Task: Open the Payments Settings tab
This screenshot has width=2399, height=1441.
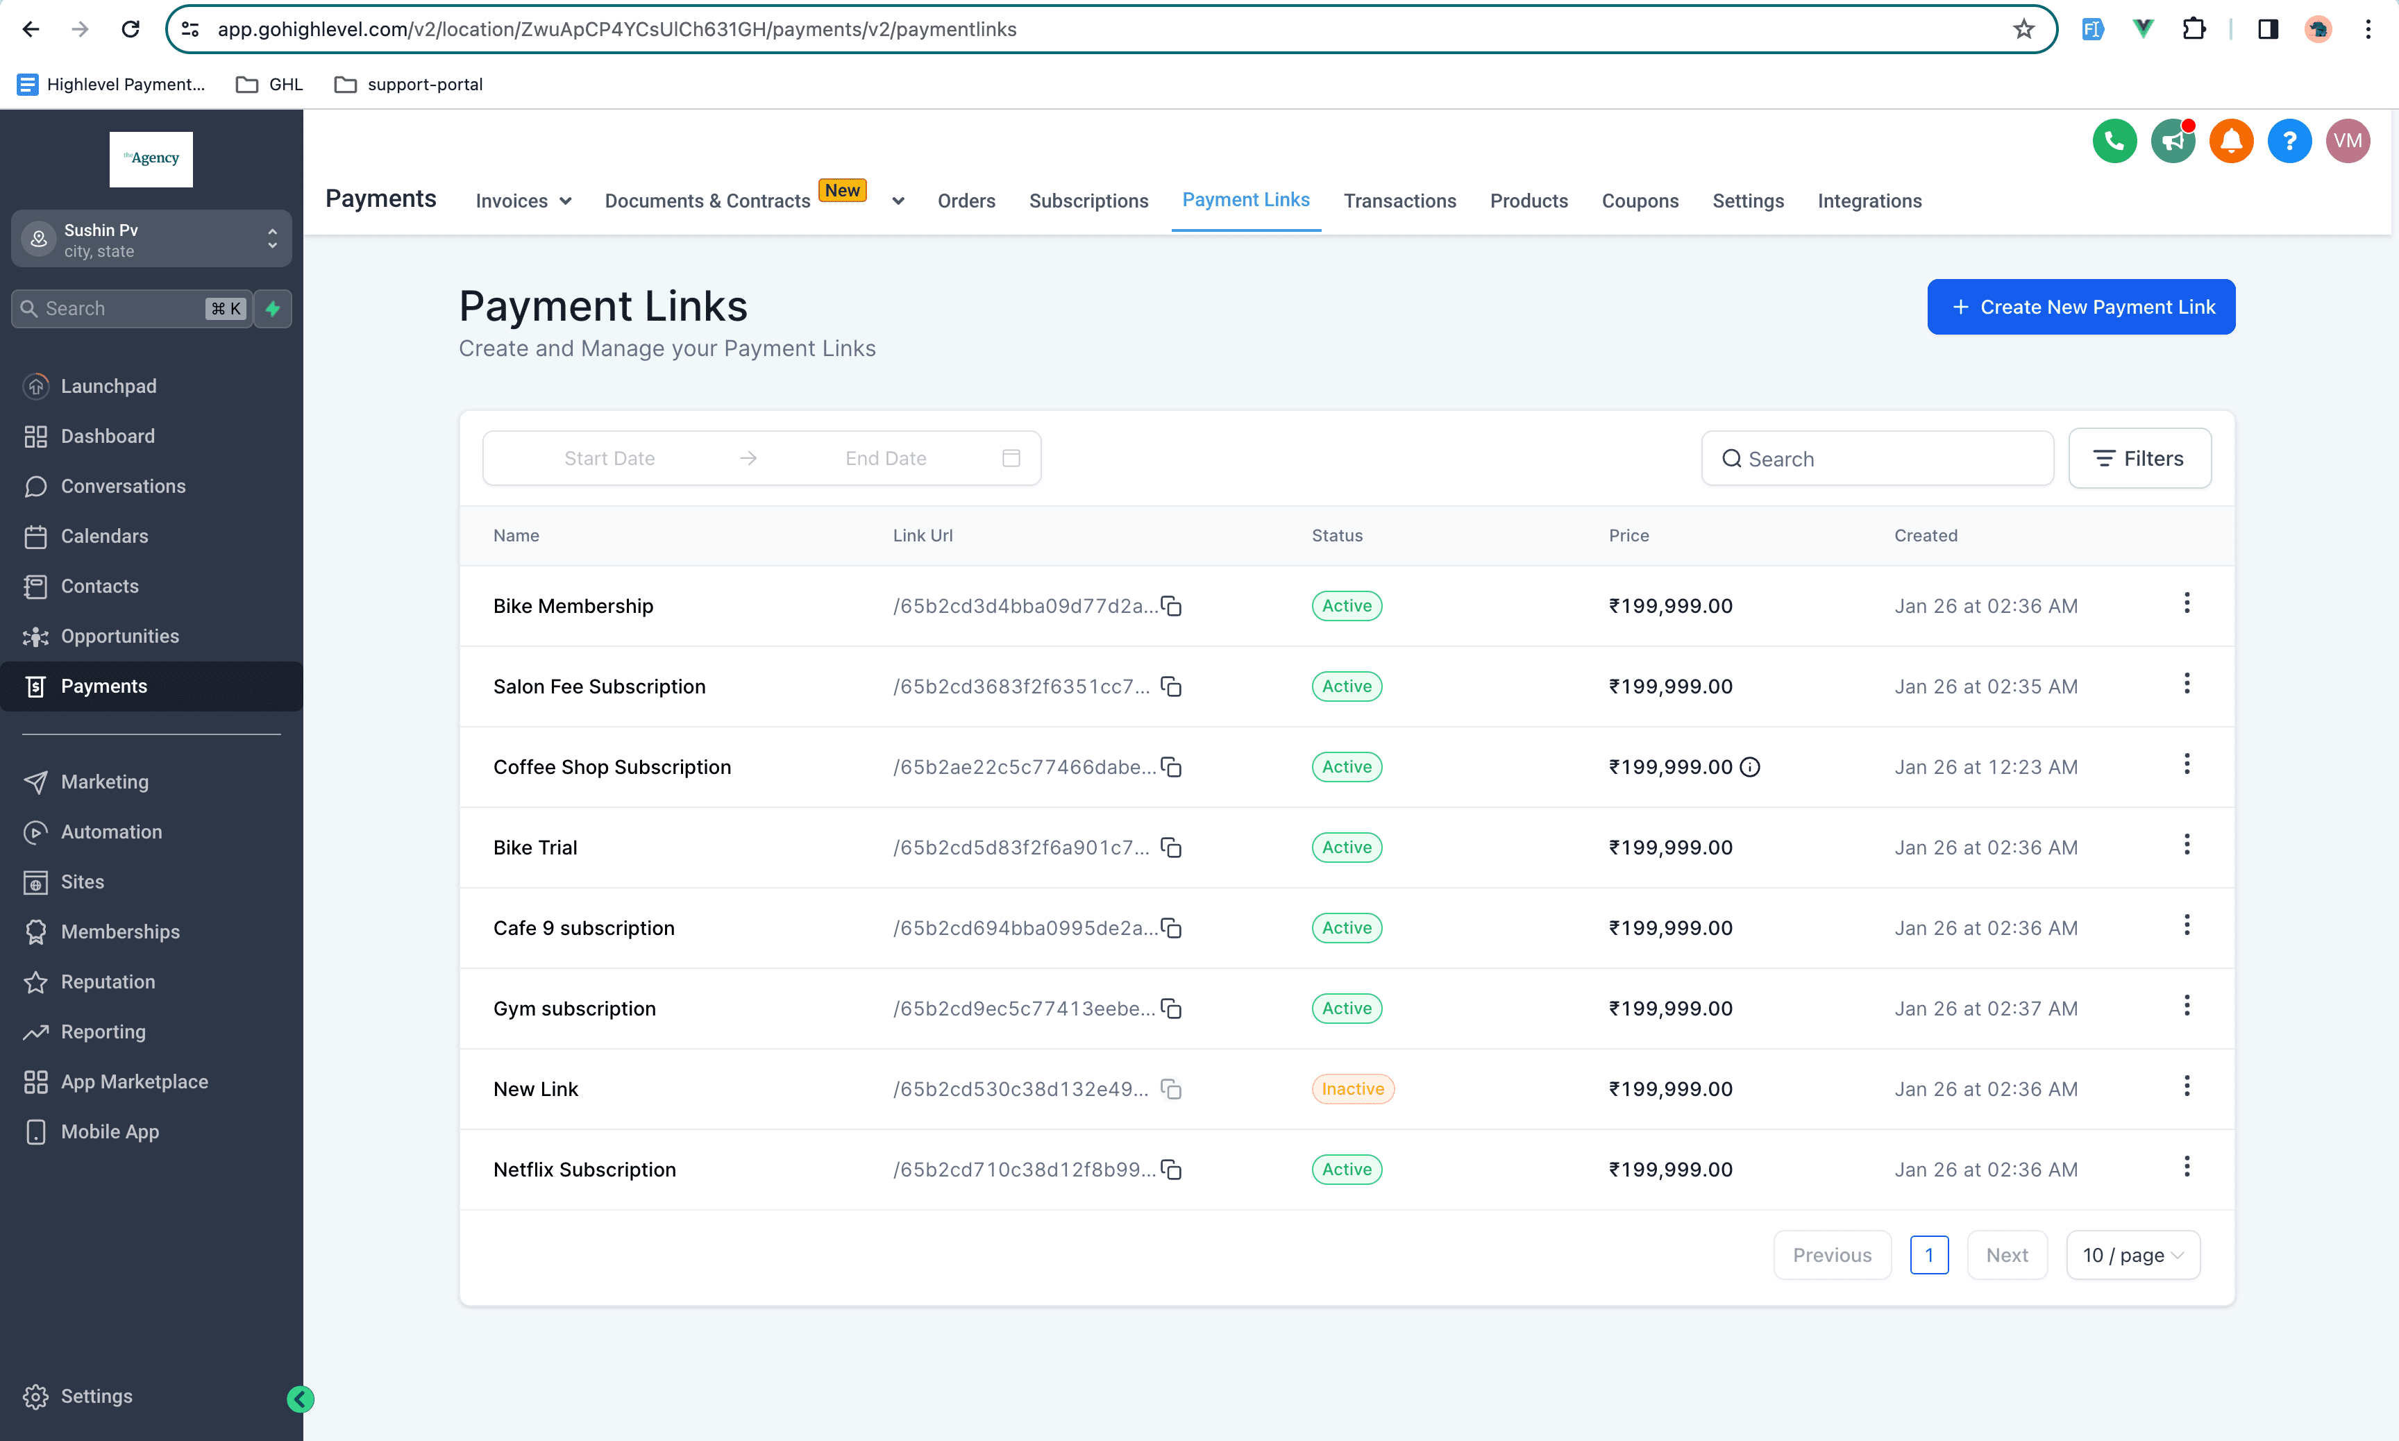Action: coord(1748,201)
